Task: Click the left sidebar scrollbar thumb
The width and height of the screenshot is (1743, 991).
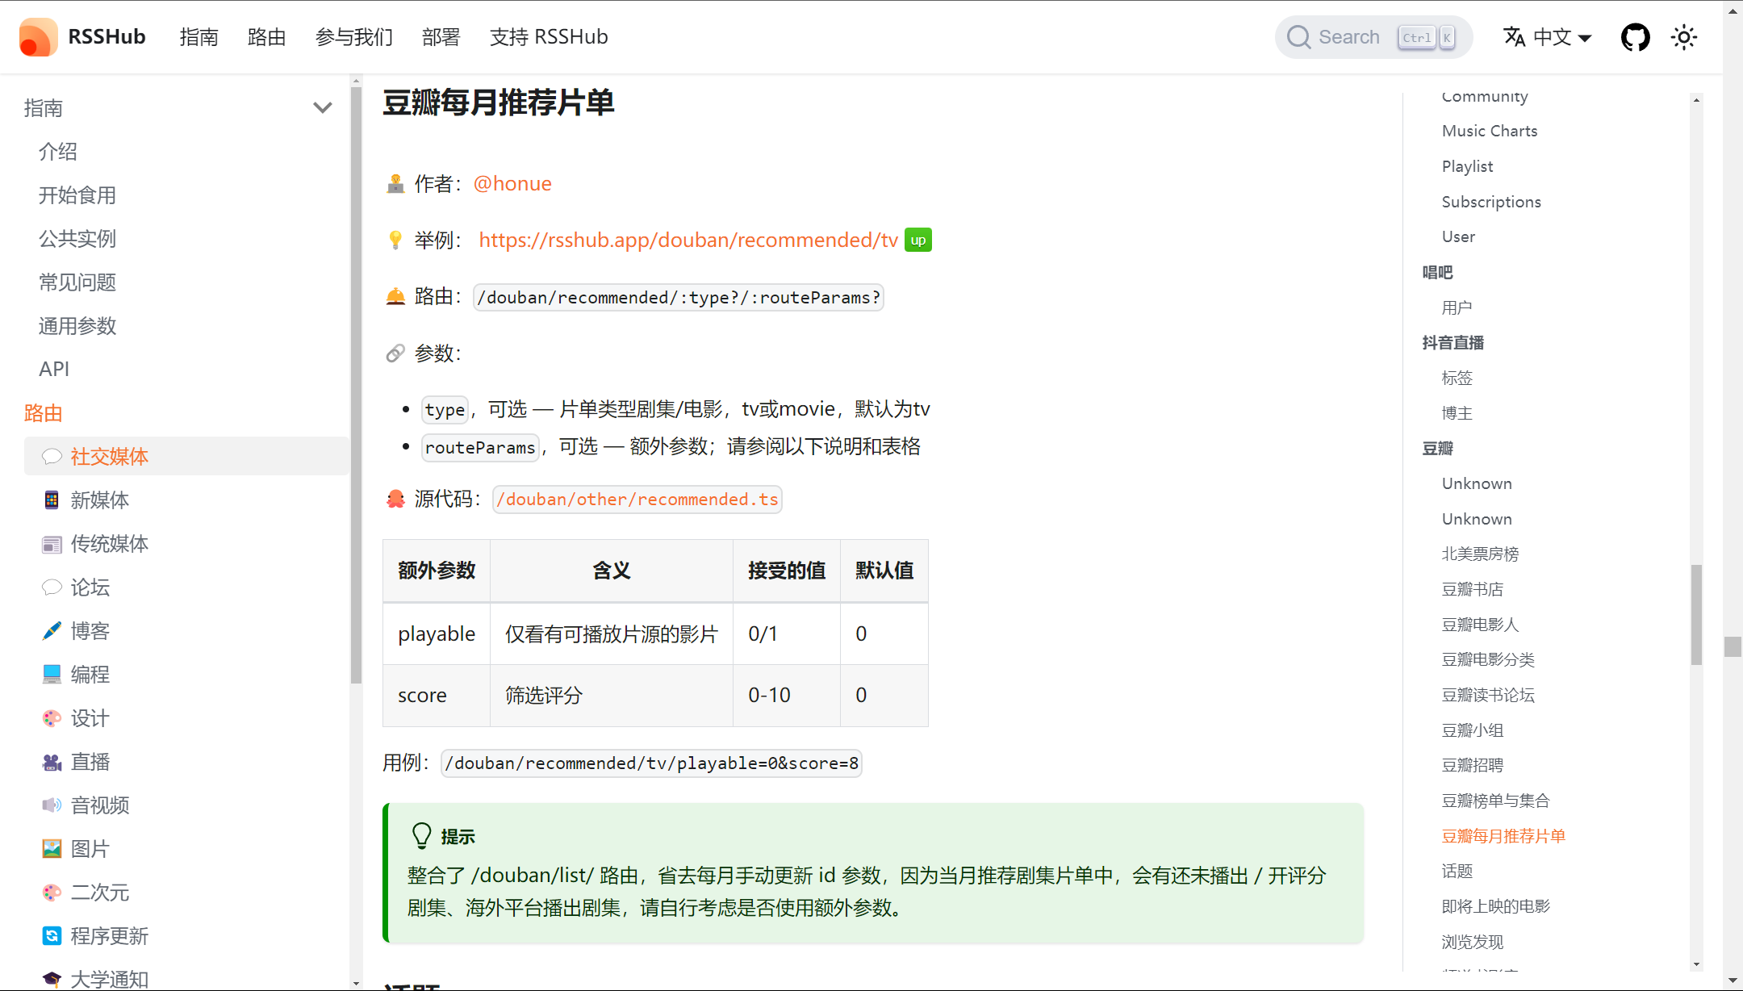Action: coord(356,385)
